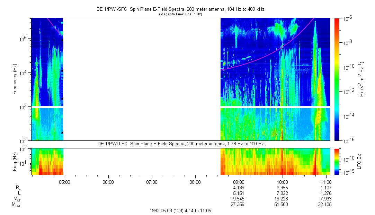Click the 10^-12 colorbar tick label

click(348, 92)
